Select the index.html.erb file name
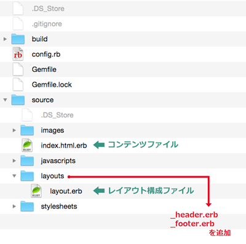The height and width of the screenshot is (244, 246). point(64,146)
